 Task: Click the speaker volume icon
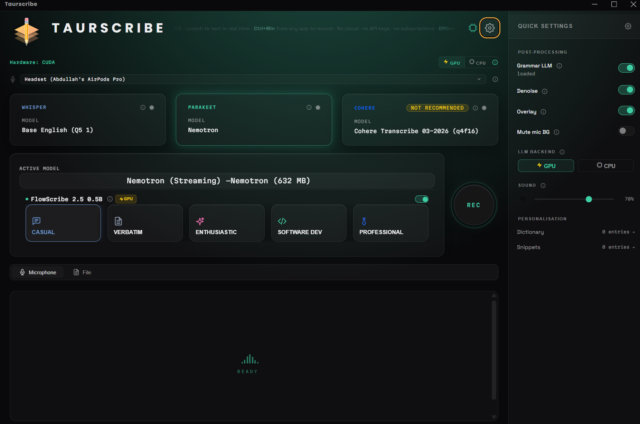(523, 199)
